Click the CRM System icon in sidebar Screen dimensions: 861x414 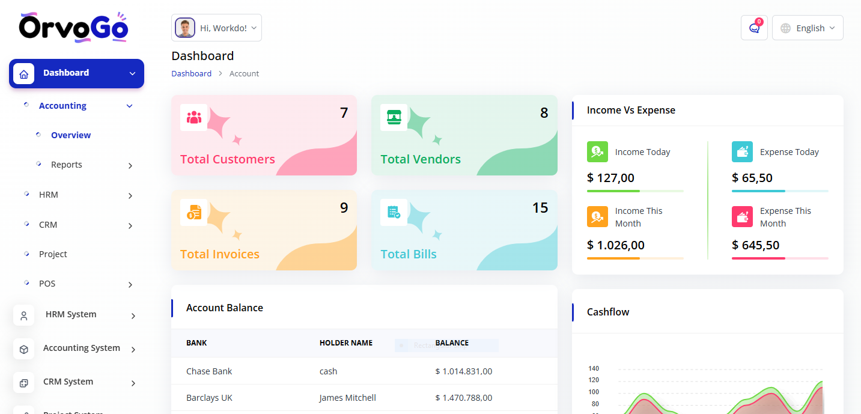point(24,382)
